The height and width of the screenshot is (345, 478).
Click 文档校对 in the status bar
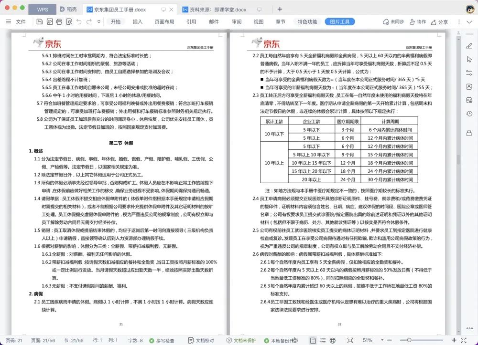click(x=201, y=340)
